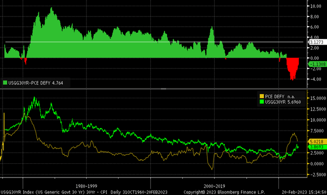
Task: Click the green USGG30YR legend swatch
Action: click(x=262, y=102)
